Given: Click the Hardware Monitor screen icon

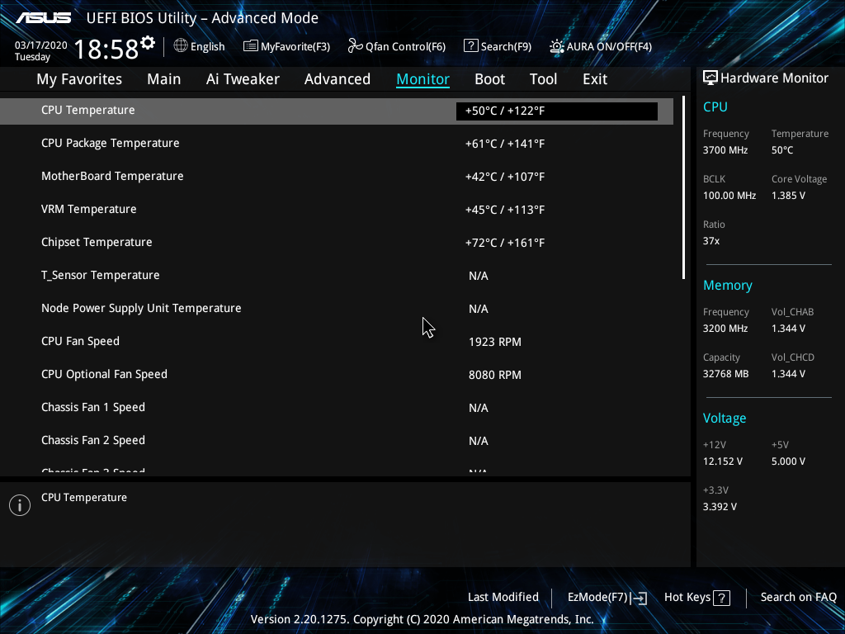Looking at the screenshot, I should [x=710, y=78].
